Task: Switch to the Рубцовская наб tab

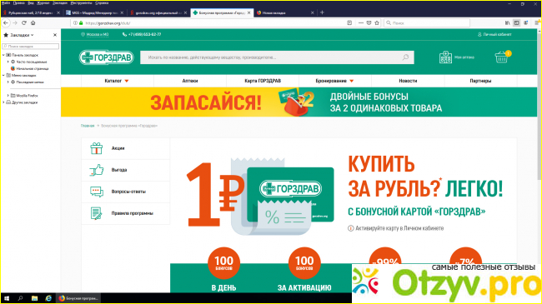Action: pyautogui.click(x=29, y=12)
